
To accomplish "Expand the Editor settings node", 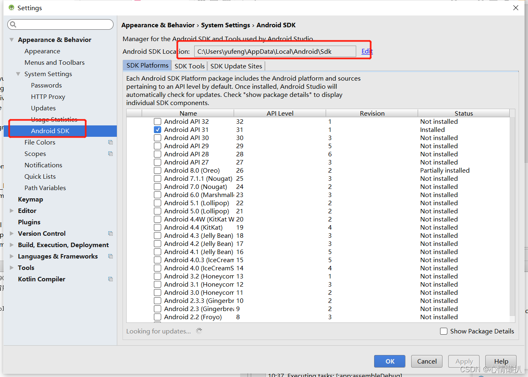I will click(11, 210).
